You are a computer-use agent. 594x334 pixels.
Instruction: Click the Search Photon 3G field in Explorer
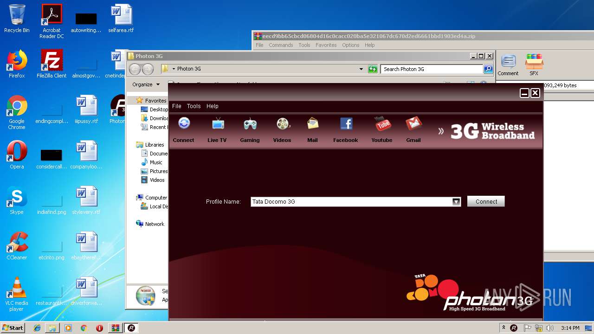(x=432, y=69)
